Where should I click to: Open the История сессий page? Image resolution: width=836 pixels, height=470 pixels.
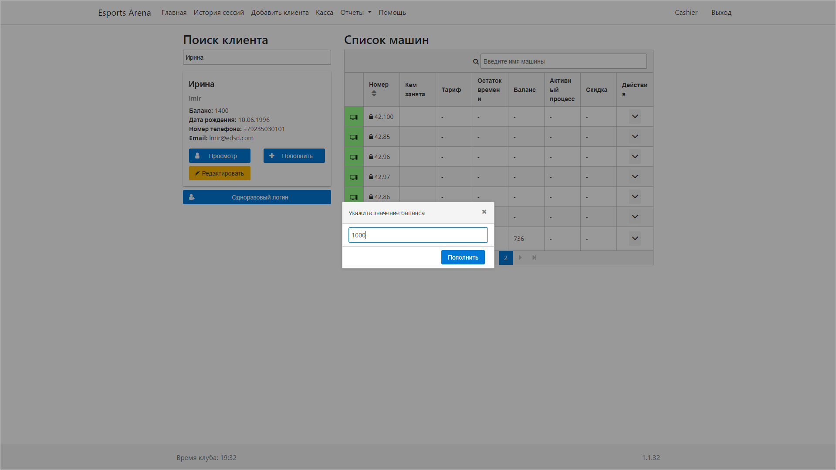tap(219, 13)
